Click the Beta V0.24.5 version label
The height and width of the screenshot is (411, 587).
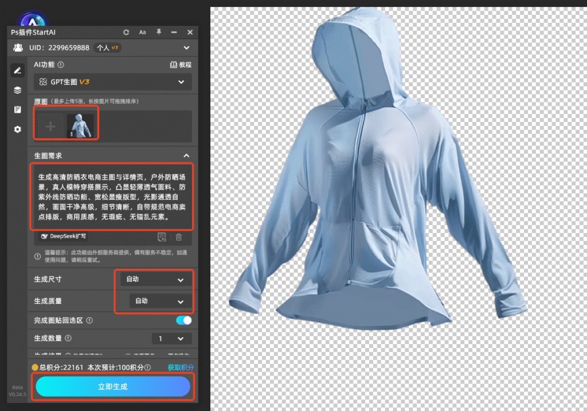[17, 391]
